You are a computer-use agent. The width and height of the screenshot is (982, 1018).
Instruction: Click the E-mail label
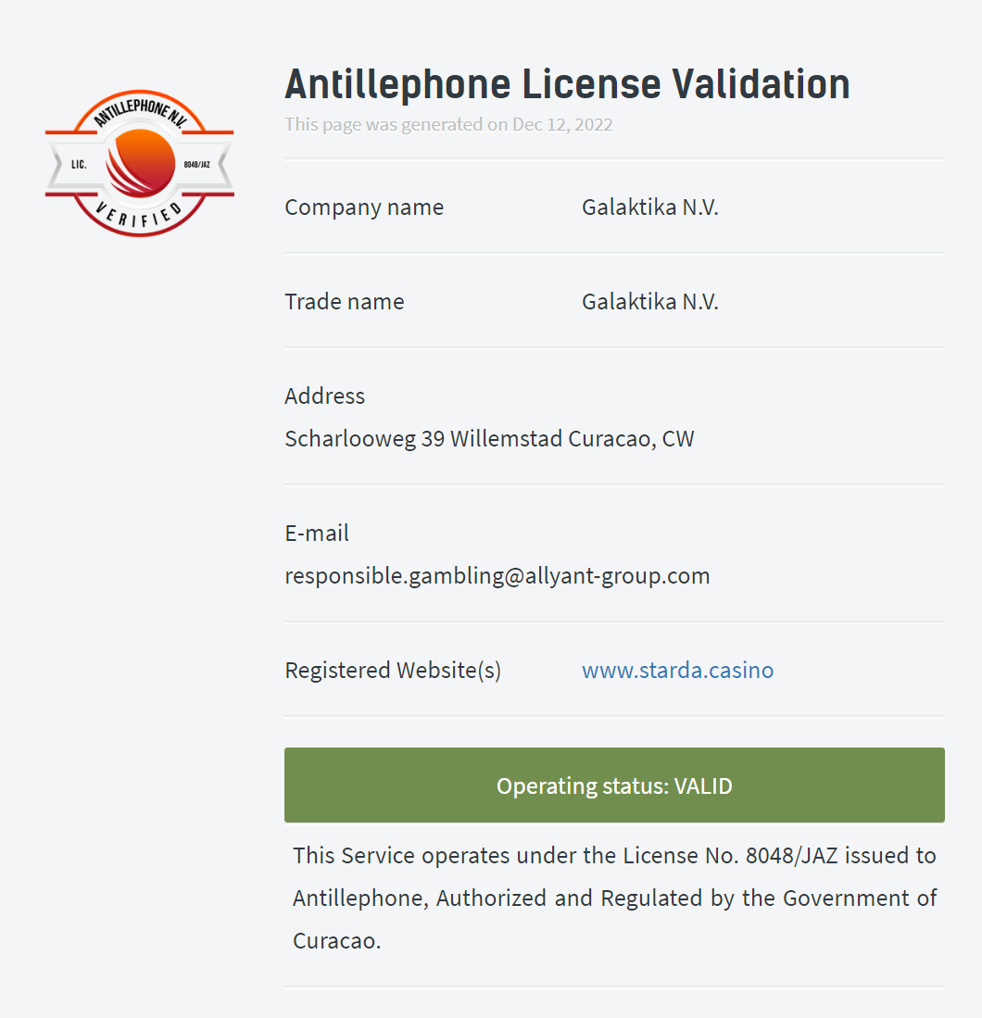(316, 533)
